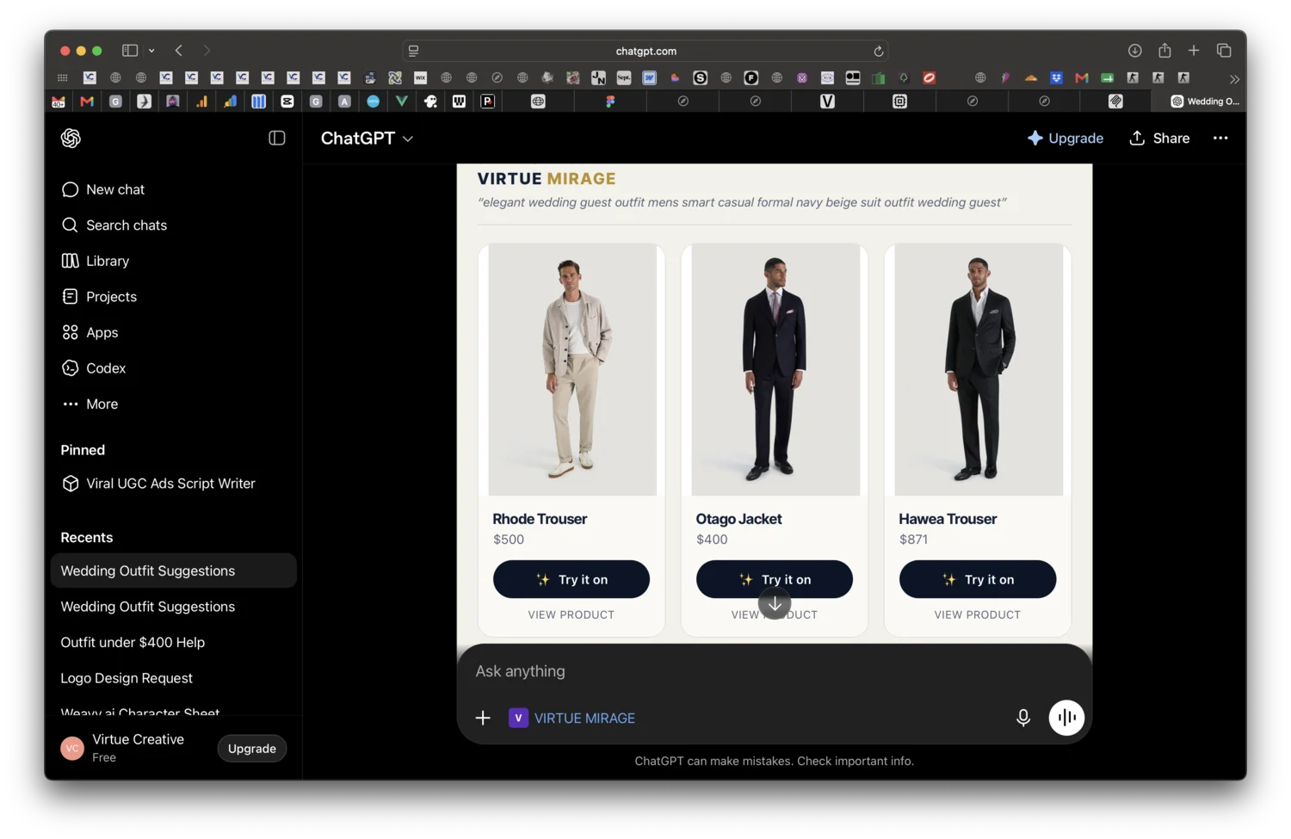Open the Hawea Trouser product image
Viewport: 1291px width, 839px height.
point(979,369)
